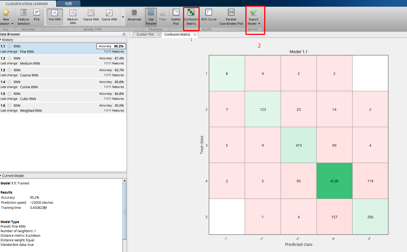Open the Advanced training options
This screenshot has height=252, width=407.
[x=134, y=16]
